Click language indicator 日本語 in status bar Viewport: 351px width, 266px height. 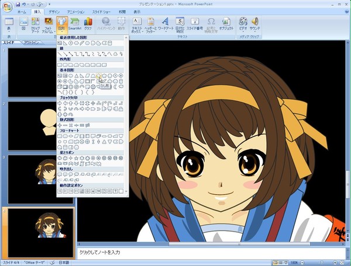tap(64, 262)
